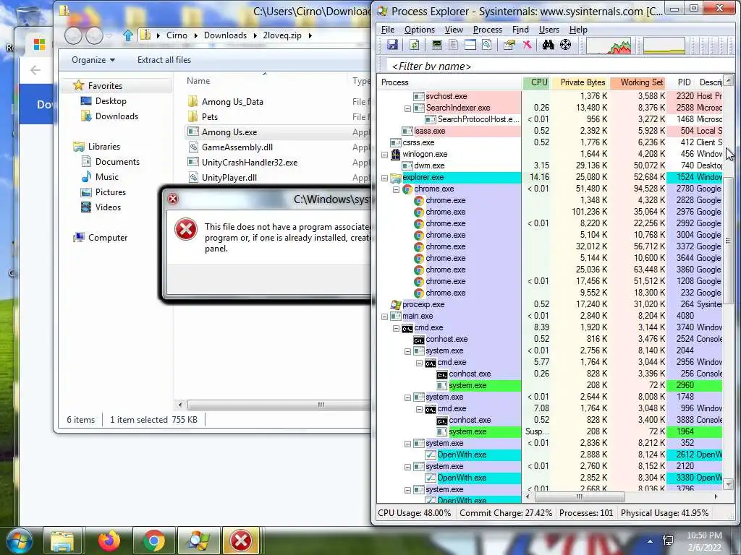This screenshot has height=555, width=741.
Task: Select the csrss.exe process row
Action: pyautogui.click(x=551, y=142)
